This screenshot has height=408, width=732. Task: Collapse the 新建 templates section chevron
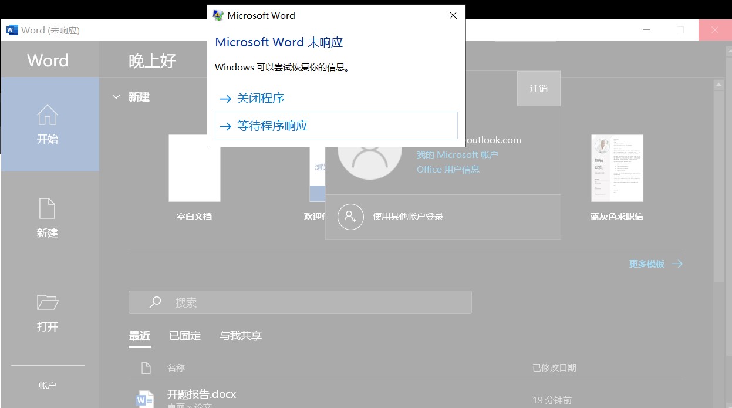tap(116, 97)
